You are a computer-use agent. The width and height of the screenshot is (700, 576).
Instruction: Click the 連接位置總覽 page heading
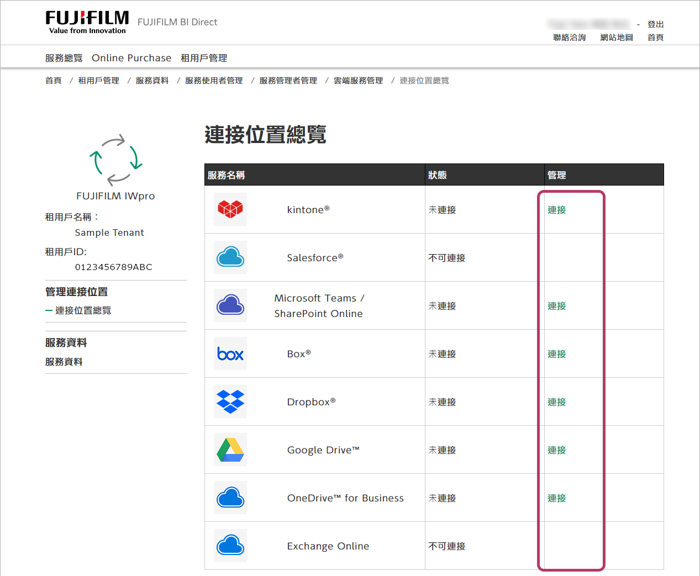tap(266, 134)
